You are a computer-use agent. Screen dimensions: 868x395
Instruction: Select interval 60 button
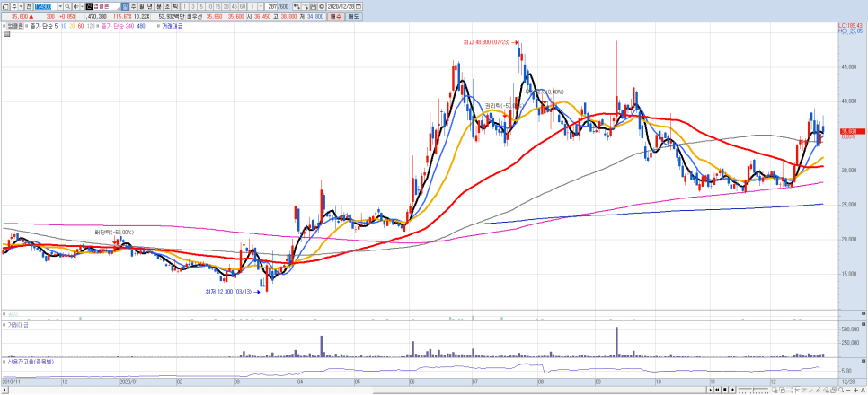tap(243, 6)
